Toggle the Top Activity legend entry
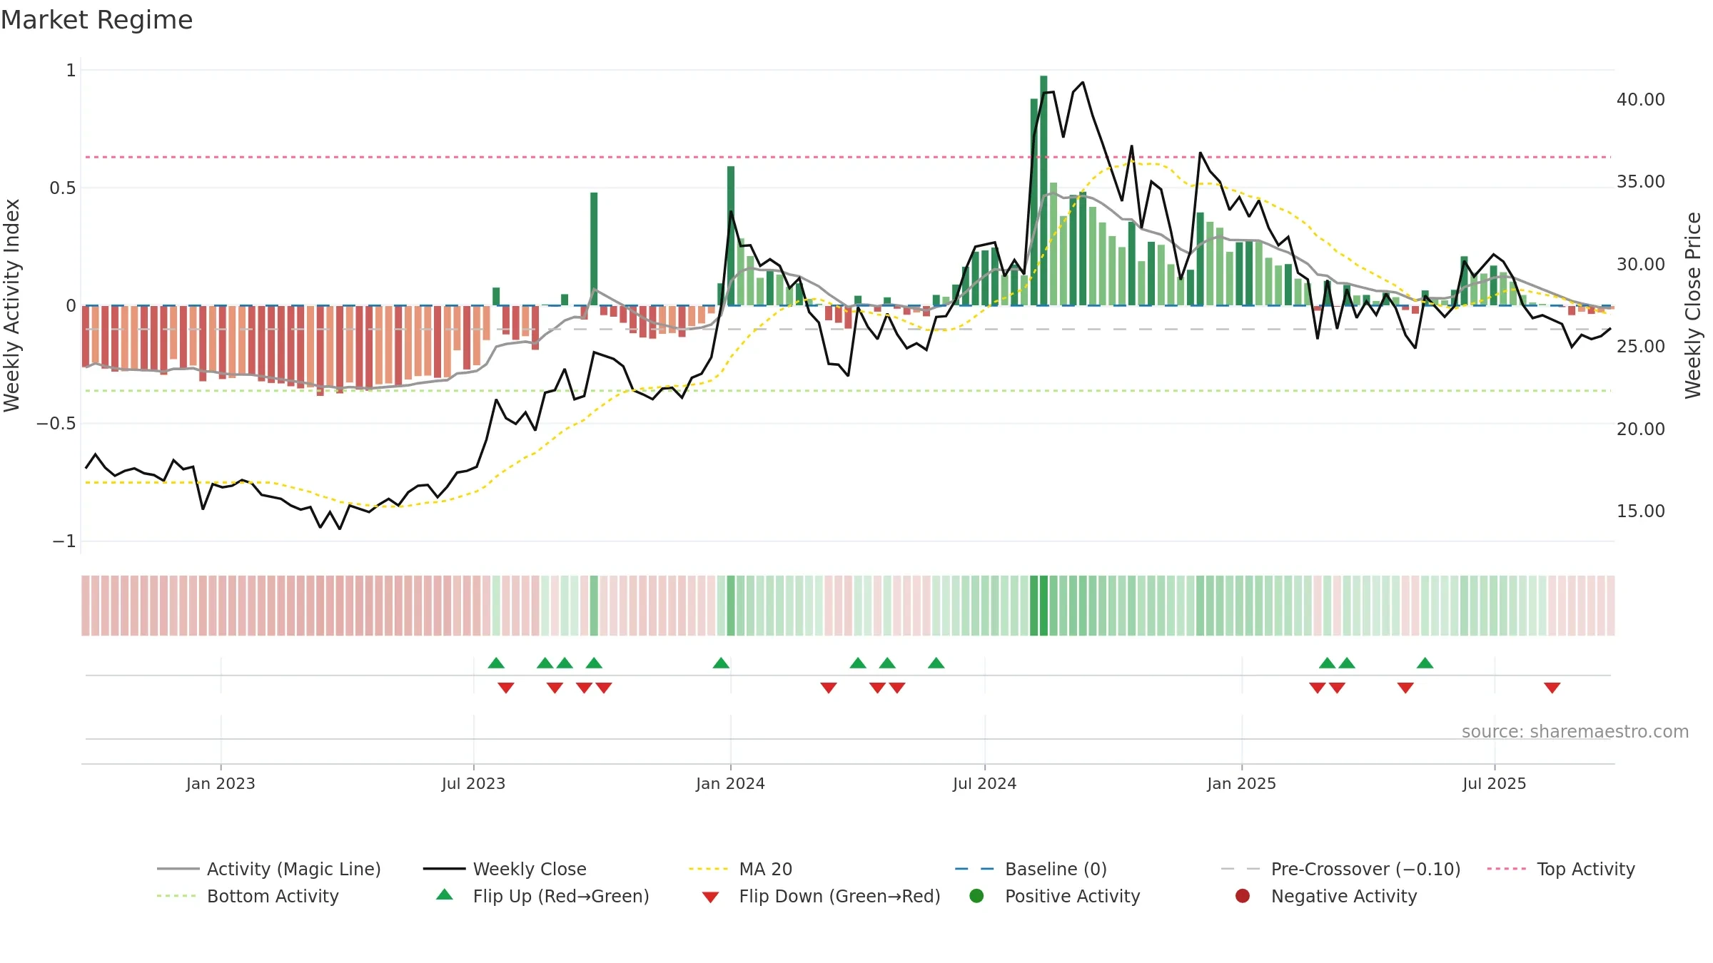The height and width of the screenshot is (963, 1713). (x=1561, y=869)
